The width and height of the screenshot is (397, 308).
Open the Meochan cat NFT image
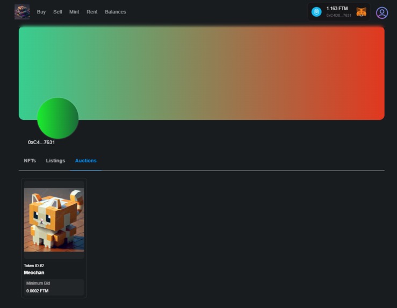click(54, 220)
